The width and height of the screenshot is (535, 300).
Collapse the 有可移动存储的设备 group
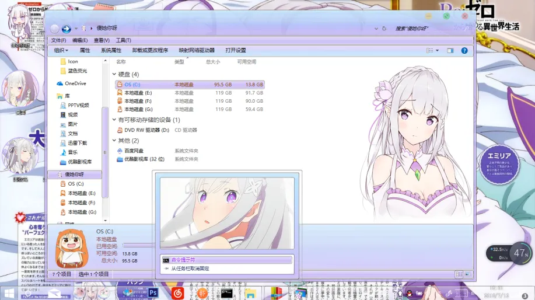pyautogui.click(x=114, y=120)
